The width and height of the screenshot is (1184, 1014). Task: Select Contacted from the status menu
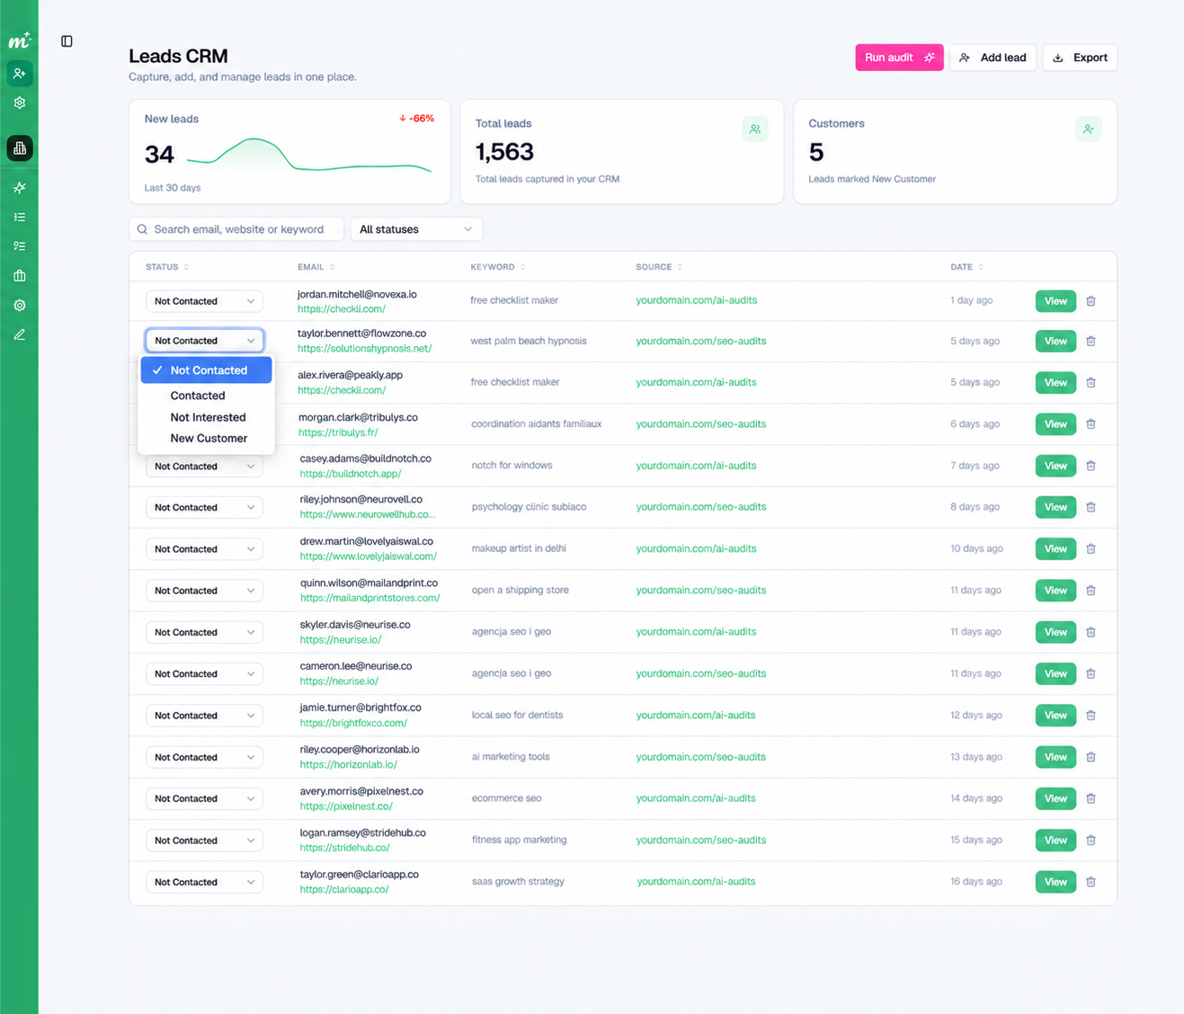pos(206,396)
